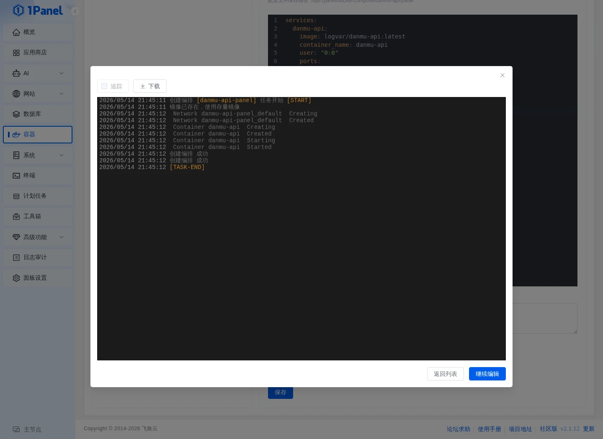Expand the 系统 menu chevron
Screen dimensions: 603x439
[62, 155]
